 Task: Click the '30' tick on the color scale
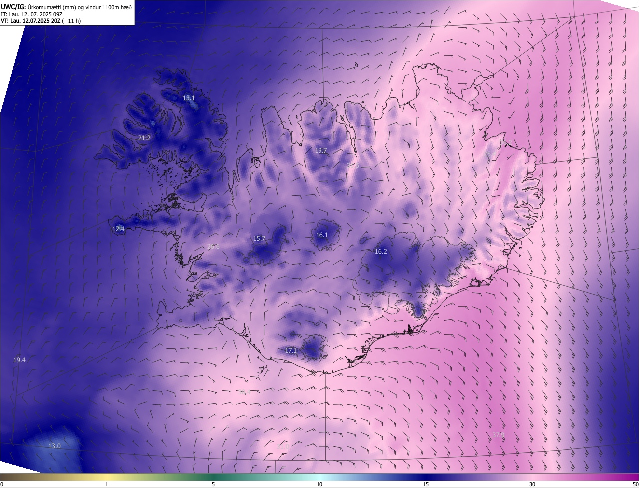[x=532, y=484]
